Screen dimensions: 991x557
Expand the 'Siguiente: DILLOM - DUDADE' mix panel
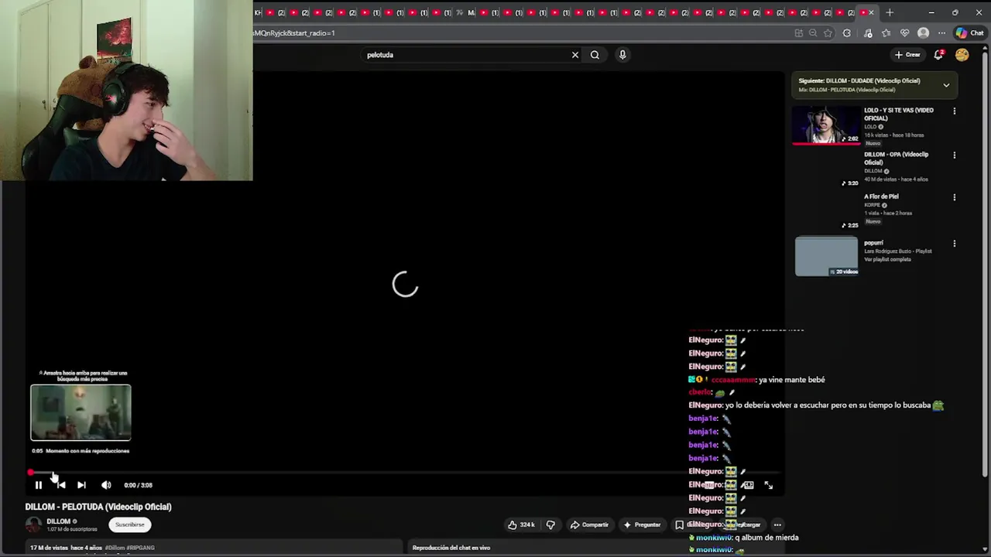click(946, 85)
